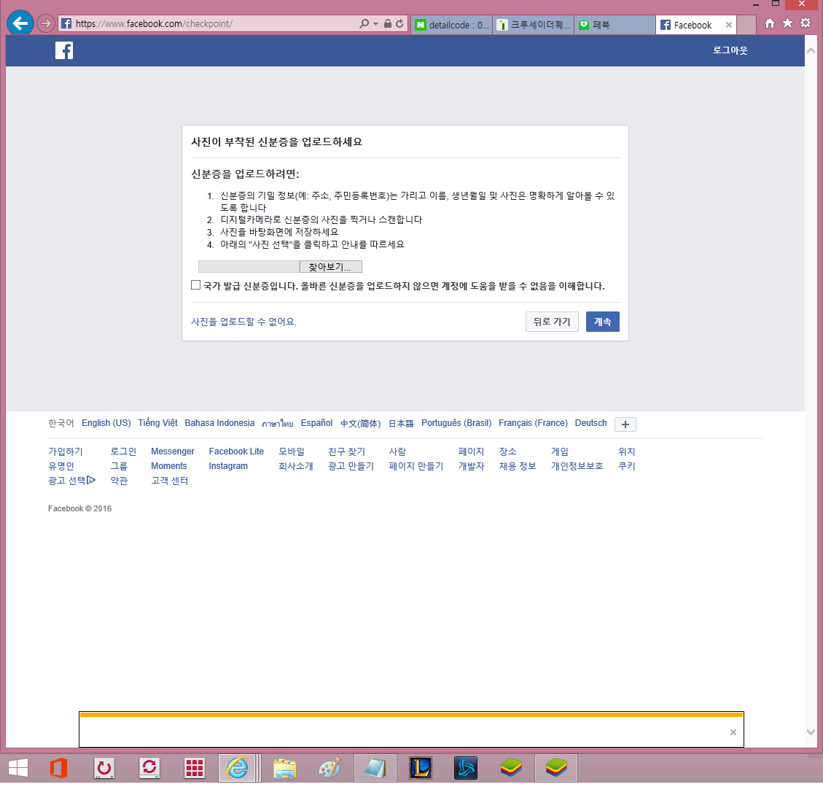Open the browser Home icon
This screenshot has height=787, width=823.
[x=770, y=23]
